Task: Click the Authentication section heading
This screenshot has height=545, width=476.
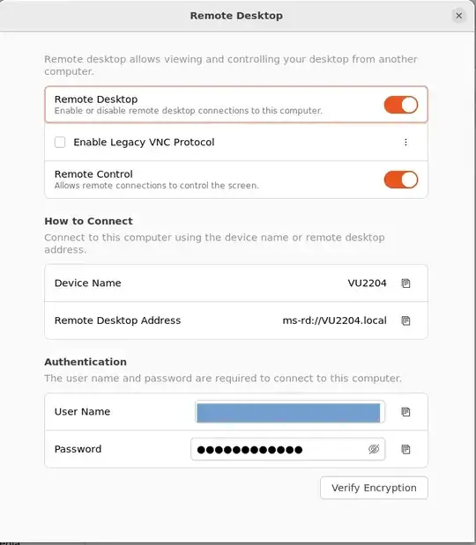Action: pyautogui.click(x=86, y=362)
